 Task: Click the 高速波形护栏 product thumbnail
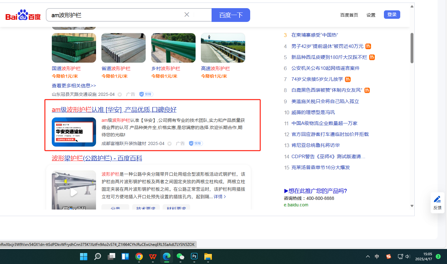click(223, 48)
